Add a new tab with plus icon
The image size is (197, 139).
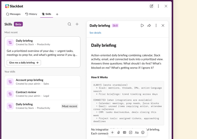pyautogui.click(x=57, y=14)
